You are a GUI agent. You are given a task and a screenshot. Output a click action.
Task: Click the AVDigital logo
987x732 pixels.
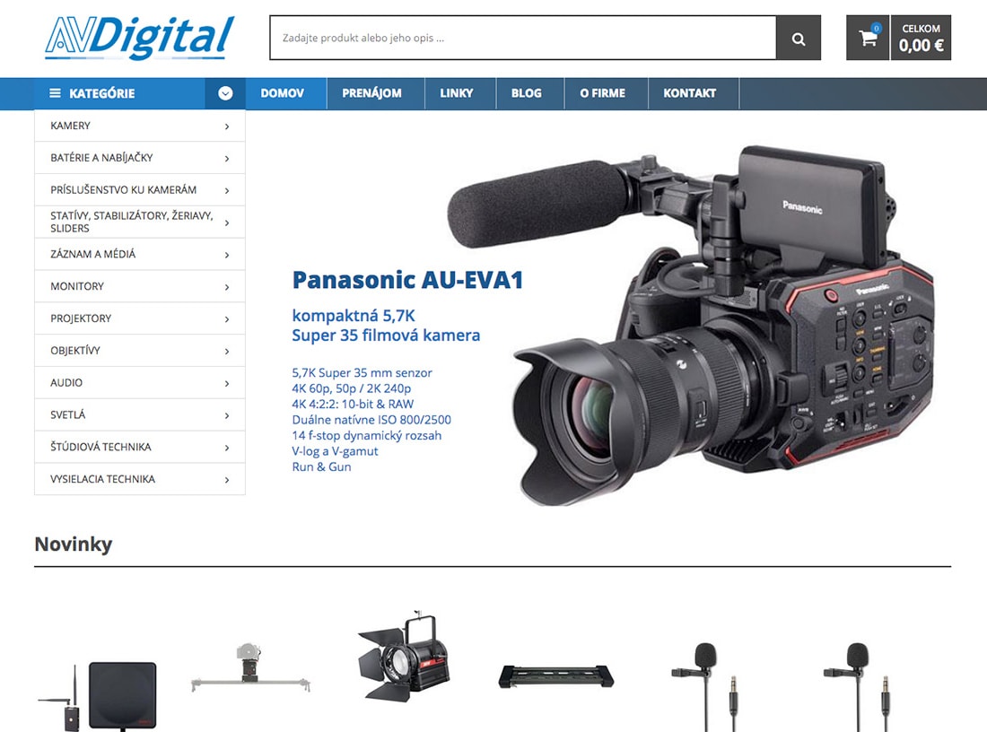[140, 38]
